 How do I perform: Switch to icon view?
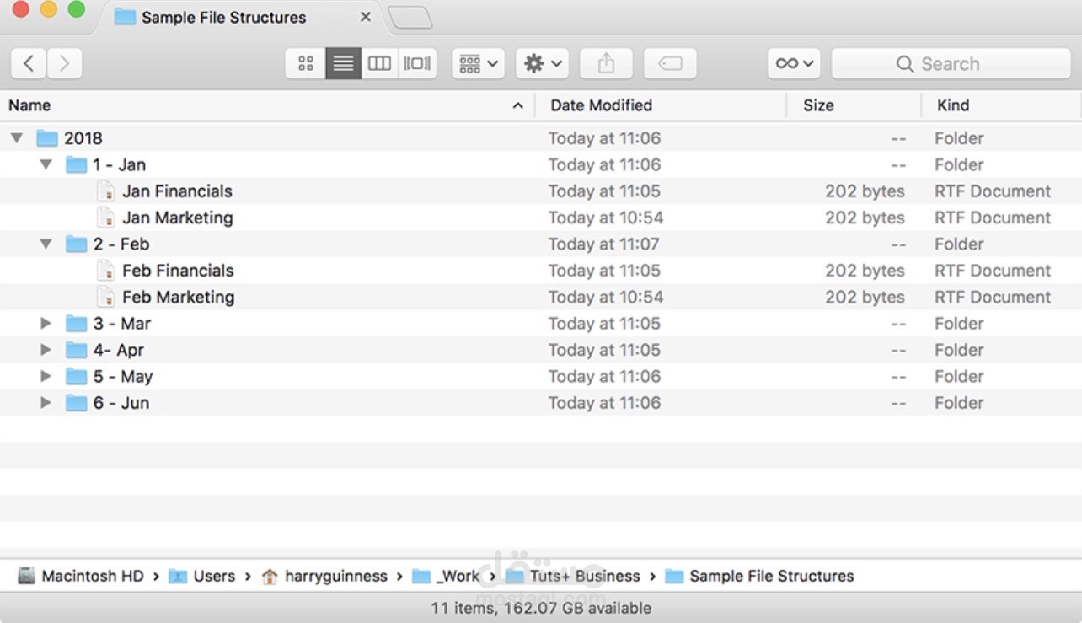click(x=306, y=64)
